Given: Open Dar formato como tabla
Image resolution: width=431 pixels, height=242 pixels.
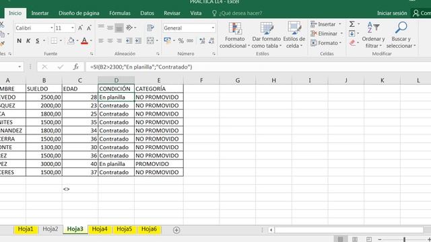Looking at the screenshot, I should (267, 36).
